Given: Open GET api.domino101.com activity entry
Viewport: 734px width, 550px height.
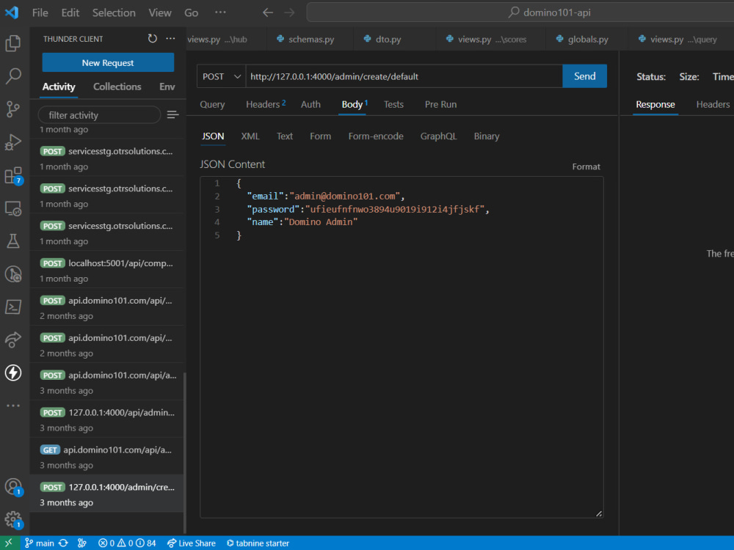Looking at the screenshot, I should (106, 457).
